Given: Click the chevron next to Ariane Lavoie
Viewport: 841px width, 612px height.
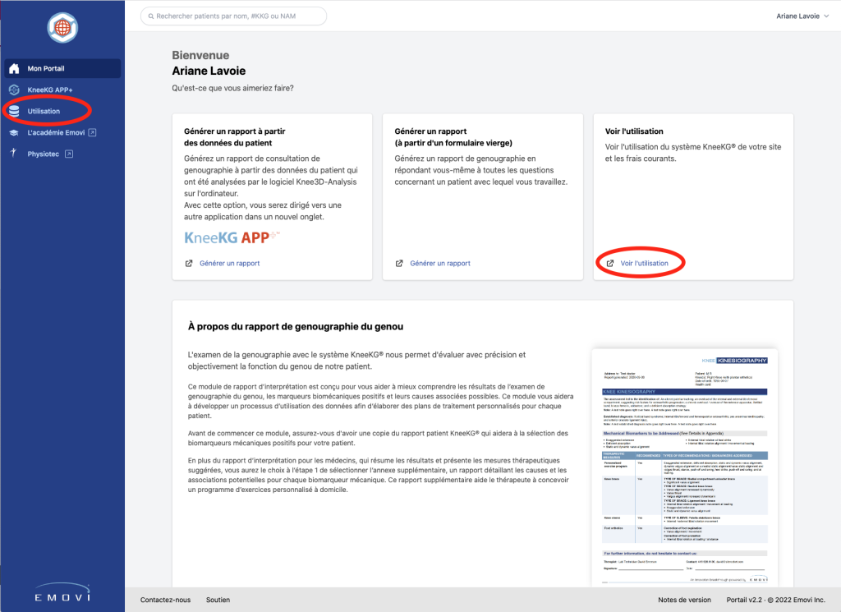Looking at the screenshot, I should click(826, 16).
